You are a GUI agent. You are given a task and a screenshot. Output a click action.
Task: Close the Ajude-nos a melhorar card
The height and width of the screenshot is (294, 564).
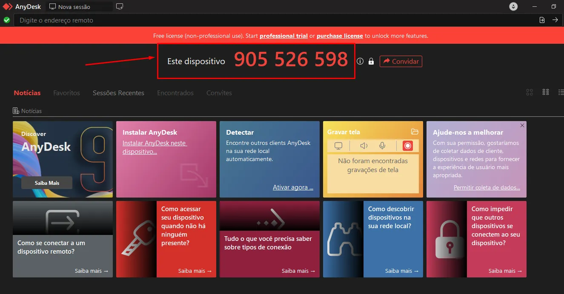click(x=522, y=125)
